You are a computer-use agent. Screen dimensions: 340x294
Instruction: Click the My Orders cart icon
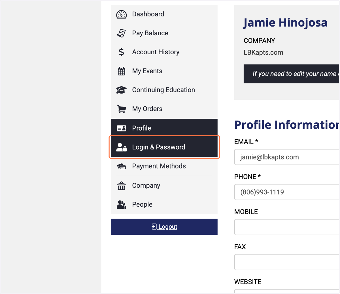[121, 109]
